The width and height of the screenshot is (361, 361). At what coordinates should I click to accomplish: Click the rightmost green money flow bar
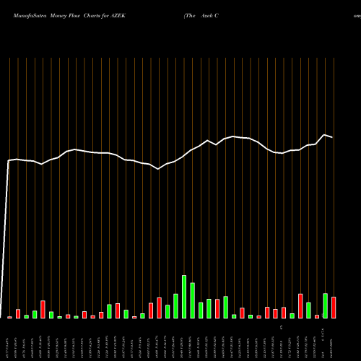point(326,306)
